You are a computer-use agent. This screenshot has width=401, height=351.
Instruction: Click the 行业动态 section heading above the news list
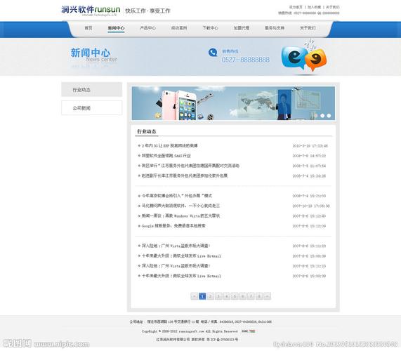click(147, 131)
